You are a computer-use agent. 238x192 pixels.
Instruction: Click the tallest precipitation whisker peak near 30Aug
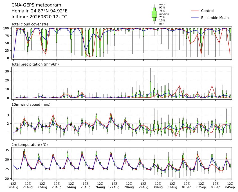coord(151,69)
